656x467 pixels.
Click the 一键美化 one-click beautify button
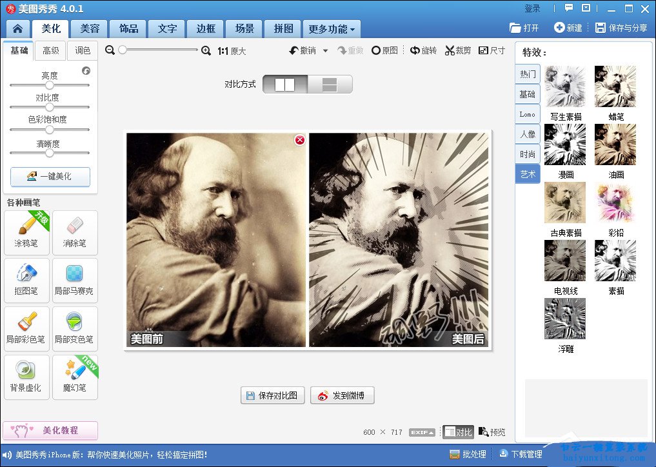point(50,176)
